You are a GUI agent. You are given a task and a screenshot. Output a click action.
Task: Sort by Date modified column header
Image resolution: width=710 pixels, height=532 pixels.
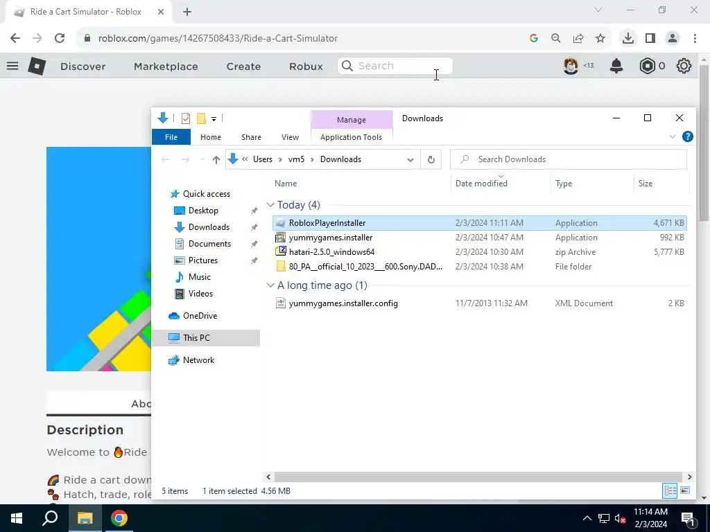(481, 183)
